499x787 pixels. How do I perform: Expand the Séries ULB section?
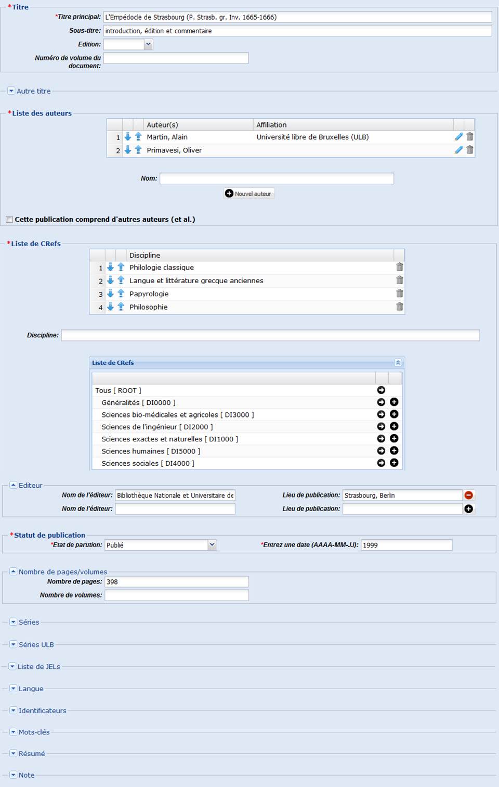click(x=14, y=644)
